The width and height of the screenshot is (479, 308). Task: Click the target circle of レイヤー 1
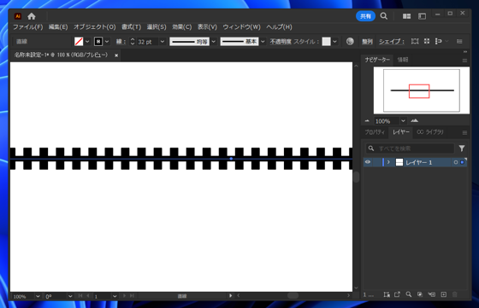tap(455, 162)
